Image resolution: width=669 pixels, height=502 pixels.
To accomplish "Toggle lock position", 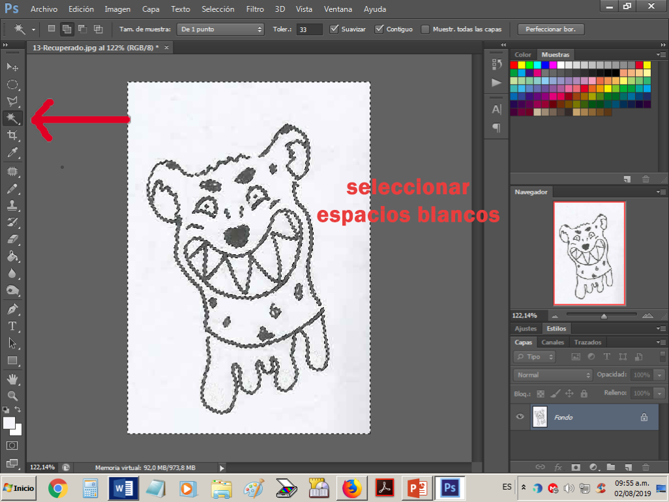I will [569, 394].
